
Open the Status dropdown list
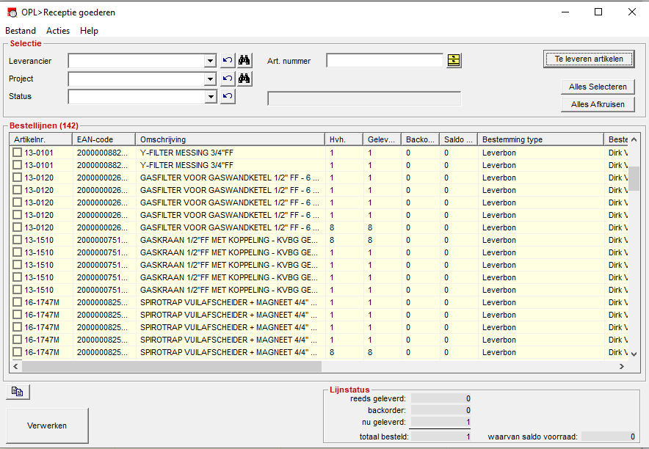click(x=210, y=96)
